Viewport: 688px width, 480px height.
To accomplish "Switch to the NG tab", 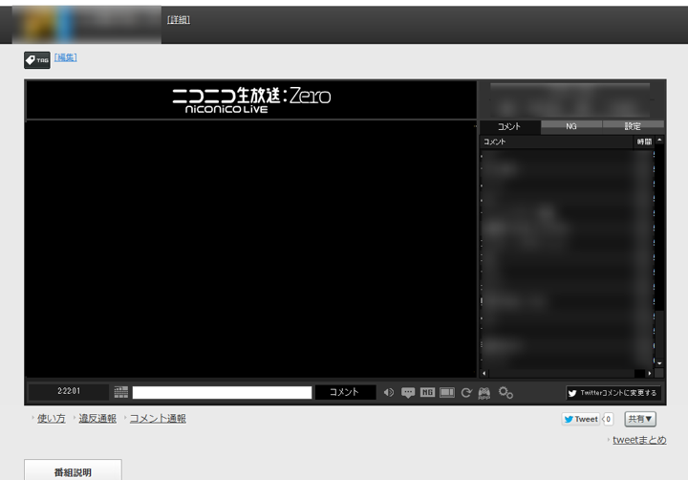I will (571, 126).
